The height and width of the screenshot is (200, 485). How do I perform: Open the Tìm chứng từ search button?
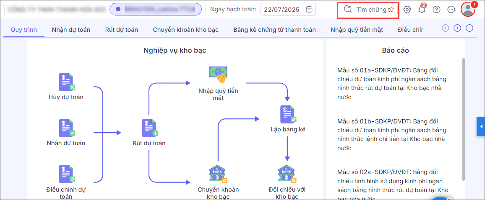click(368, 10)
